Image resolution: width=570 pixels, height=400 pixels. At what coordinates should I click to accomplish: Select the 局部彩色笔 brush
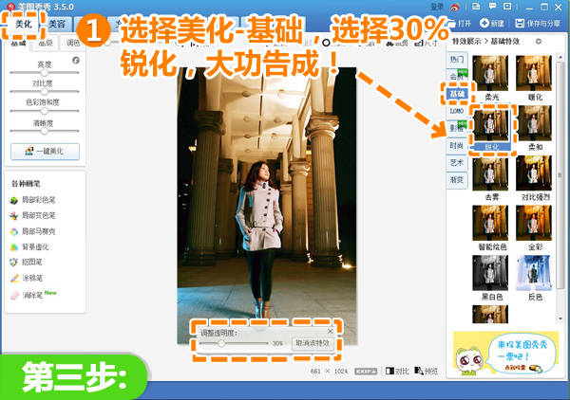32,200
